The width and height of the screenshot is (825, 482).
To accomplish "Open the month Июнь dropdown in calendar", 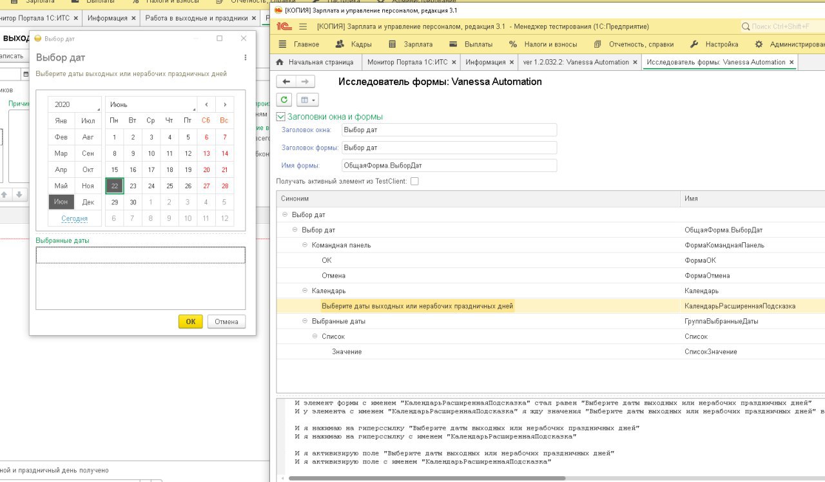I will tap(151, 104).
